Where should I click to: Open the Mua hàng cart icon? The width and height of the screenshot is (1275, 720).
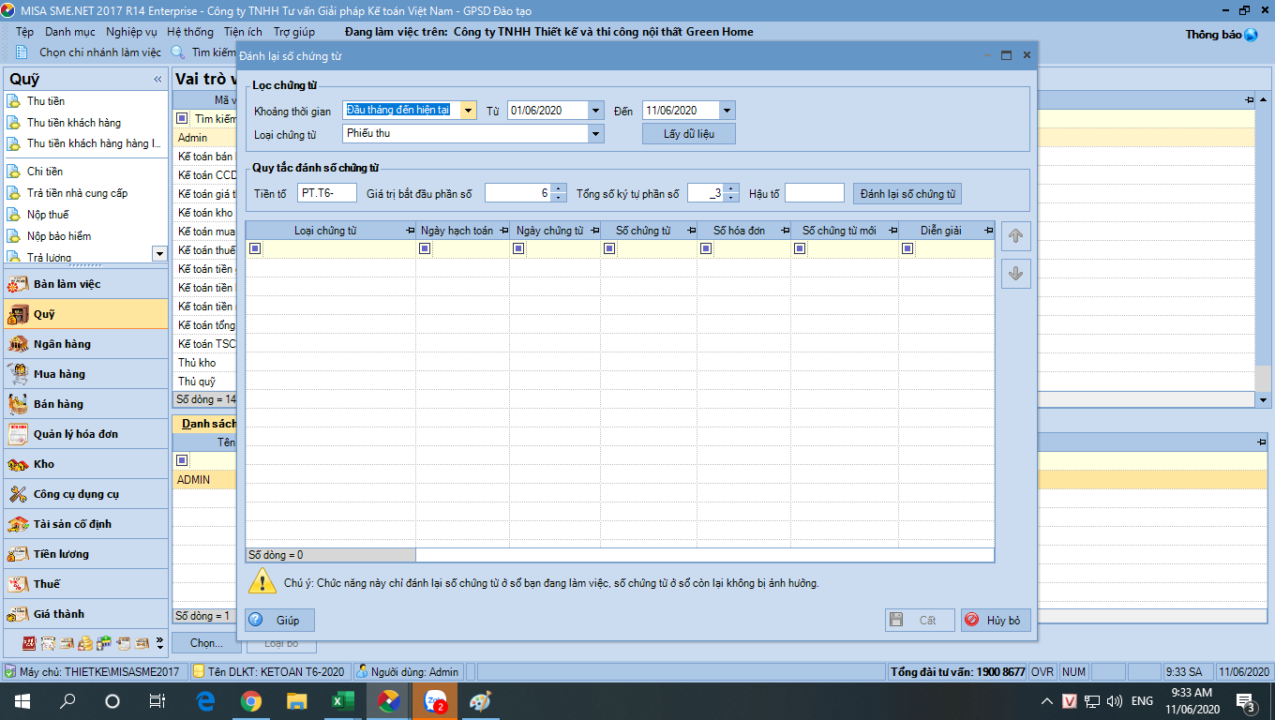(x=18, y=374)
